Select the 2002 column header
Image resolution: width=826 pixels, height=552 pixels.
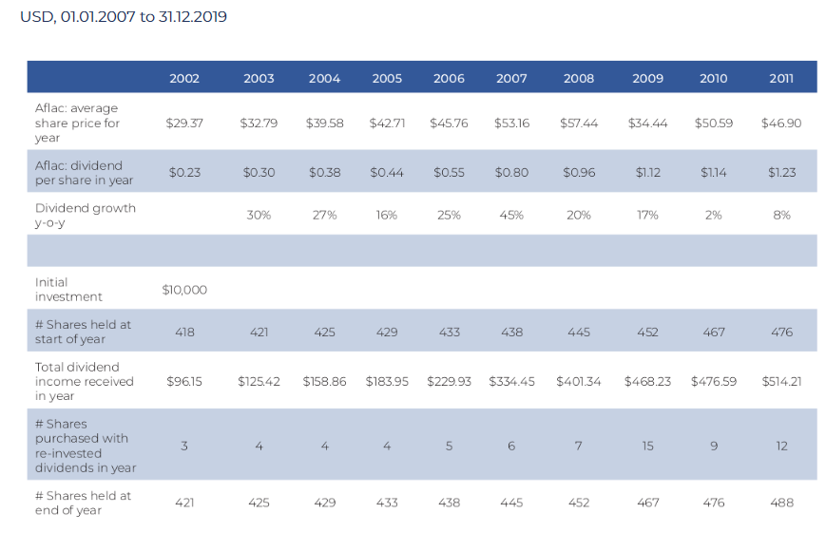pos(184,79)
